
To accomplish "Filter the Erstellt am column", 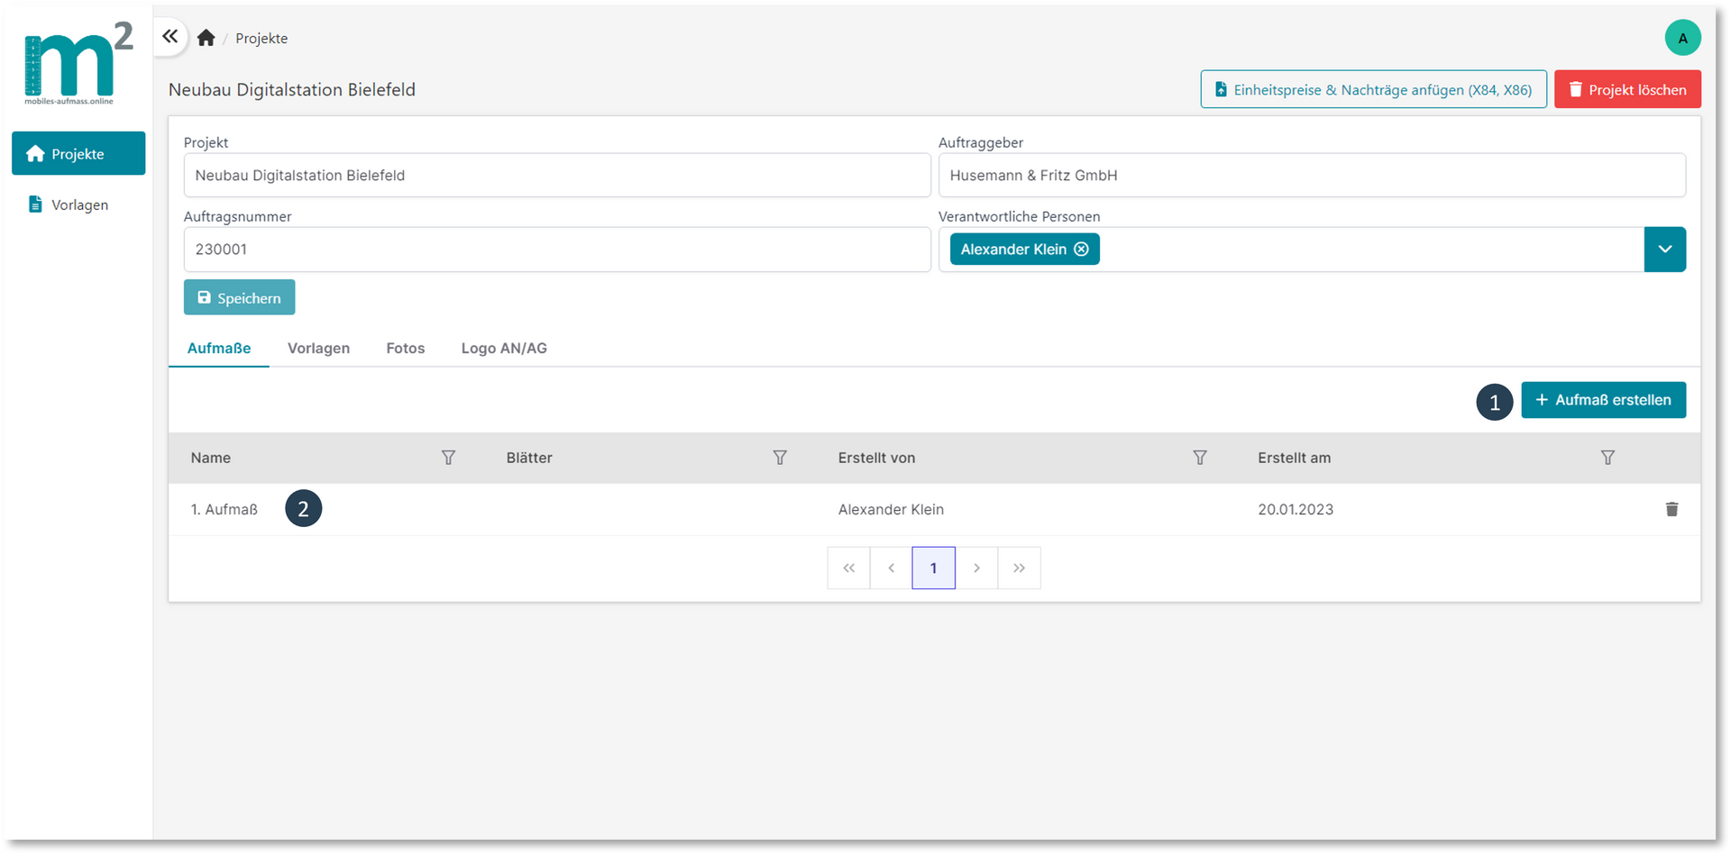I will tap(1607, 458).
